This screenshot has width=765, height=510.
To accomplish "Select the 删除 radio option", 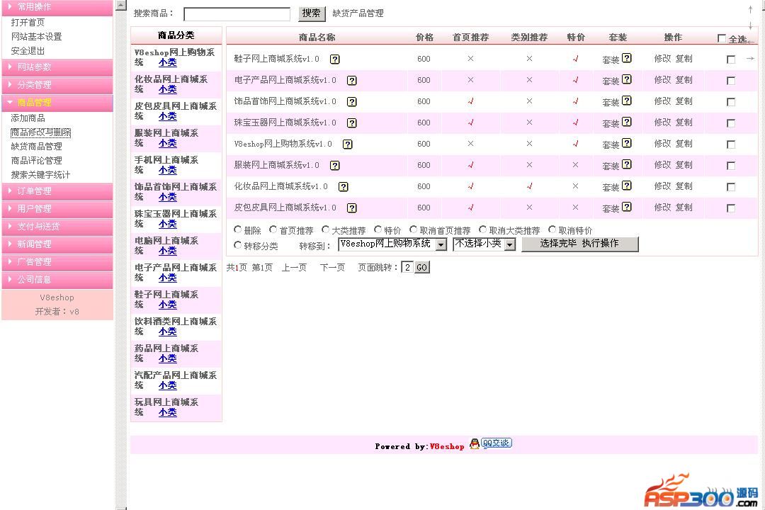I will coord(237,229).
